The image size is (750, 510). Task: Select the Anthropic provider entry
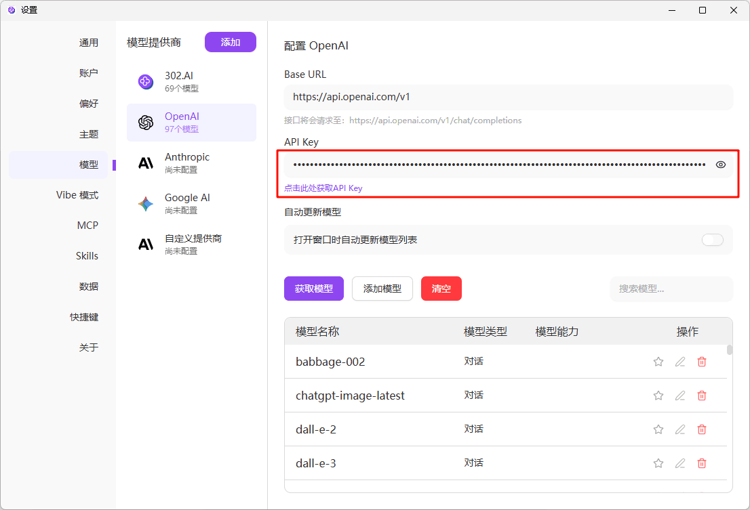pos(191,163)
